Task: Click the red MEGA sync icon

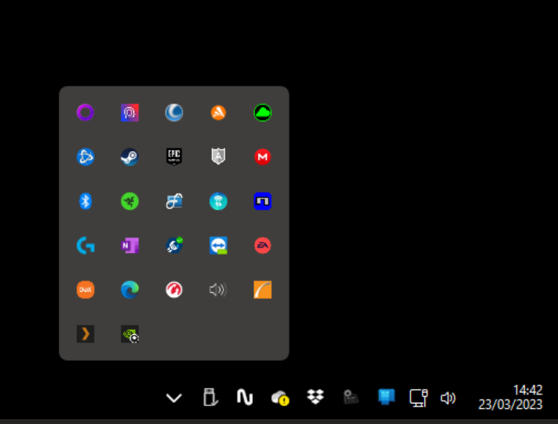Action: pos(263,157)
